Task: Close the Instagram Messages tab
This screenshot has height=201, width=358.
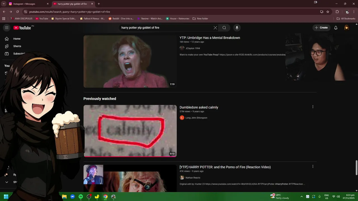Action: click(x=48, y=4)
